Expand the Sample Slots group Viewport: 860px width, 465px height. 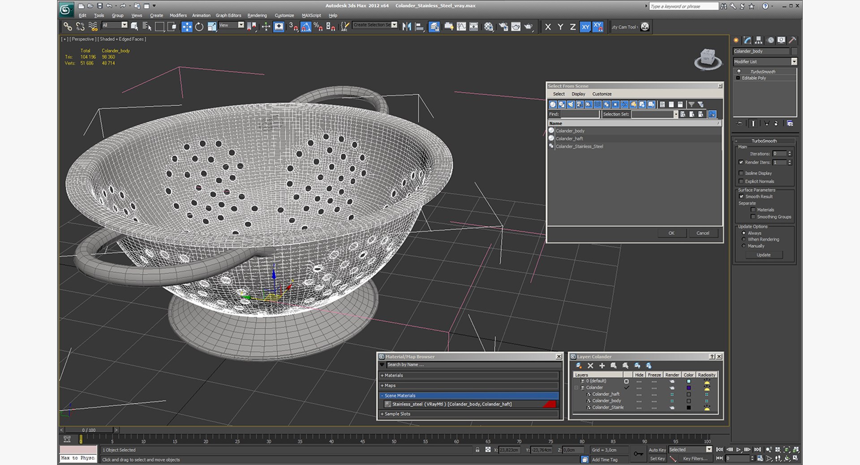tap(469, 414)
